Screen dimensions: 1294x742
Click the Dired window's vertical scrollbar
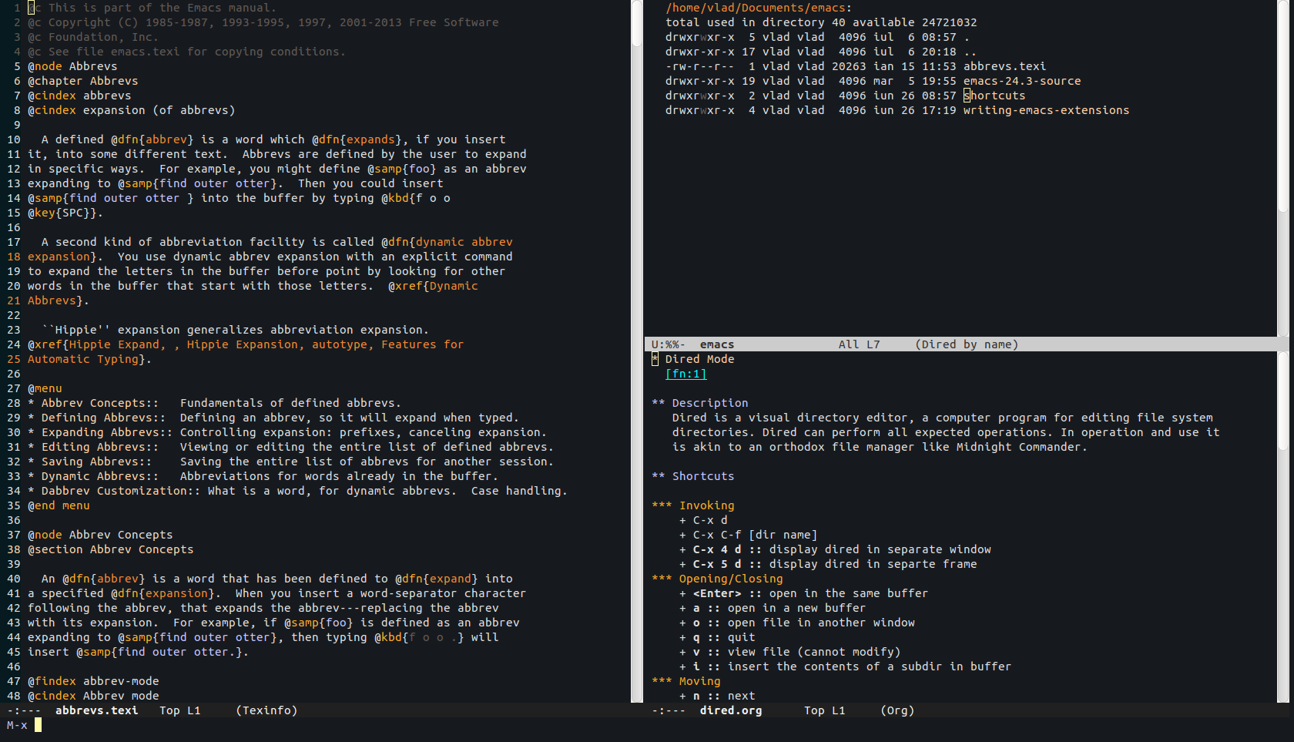coord(1283,168)
